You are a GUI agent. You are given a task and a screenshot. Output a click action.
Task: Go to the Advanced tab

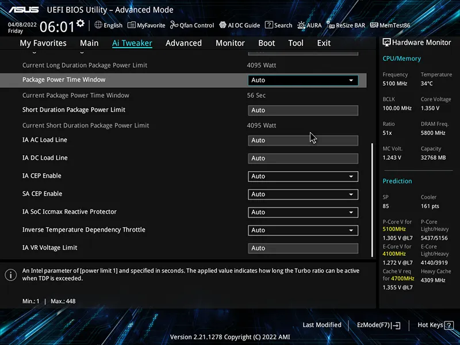point(183,43)
